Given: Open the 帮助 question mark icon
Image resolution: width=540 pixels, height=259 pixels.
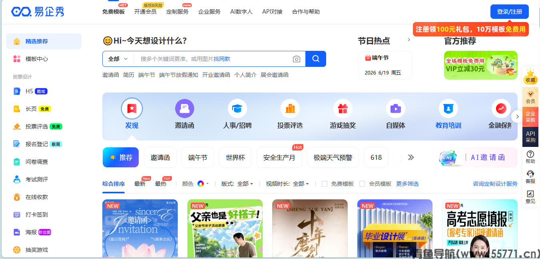Looking at the screenshot, I should (x=530, y=154).
